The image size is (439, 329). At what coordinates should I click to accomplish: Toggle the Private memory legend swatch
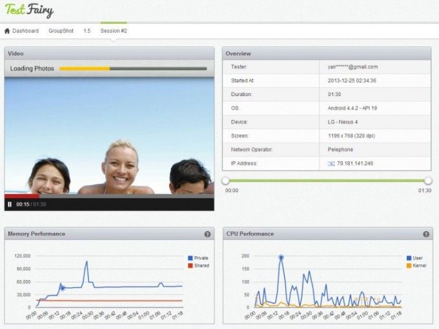click(190, 258)
